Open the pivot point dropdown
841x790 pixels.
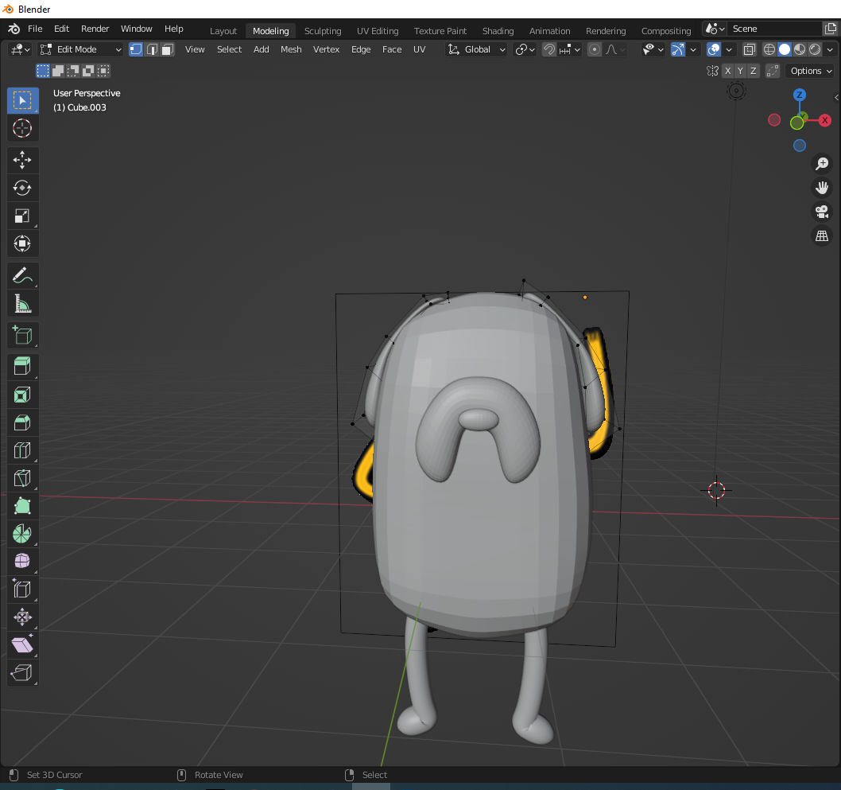[x=525, y=50]
